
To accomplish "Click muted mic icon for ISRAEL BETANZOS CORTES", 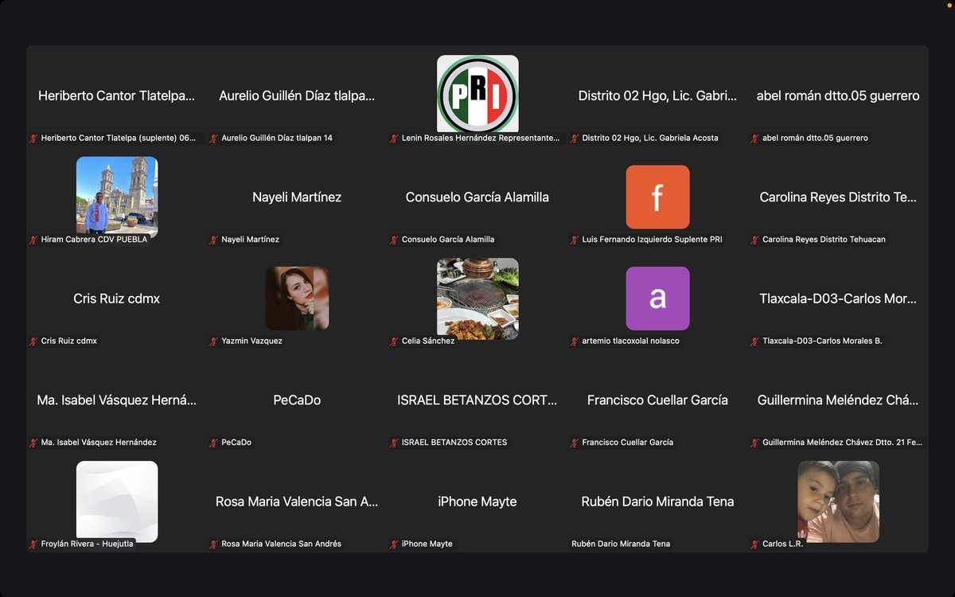I will click(394, 443).
